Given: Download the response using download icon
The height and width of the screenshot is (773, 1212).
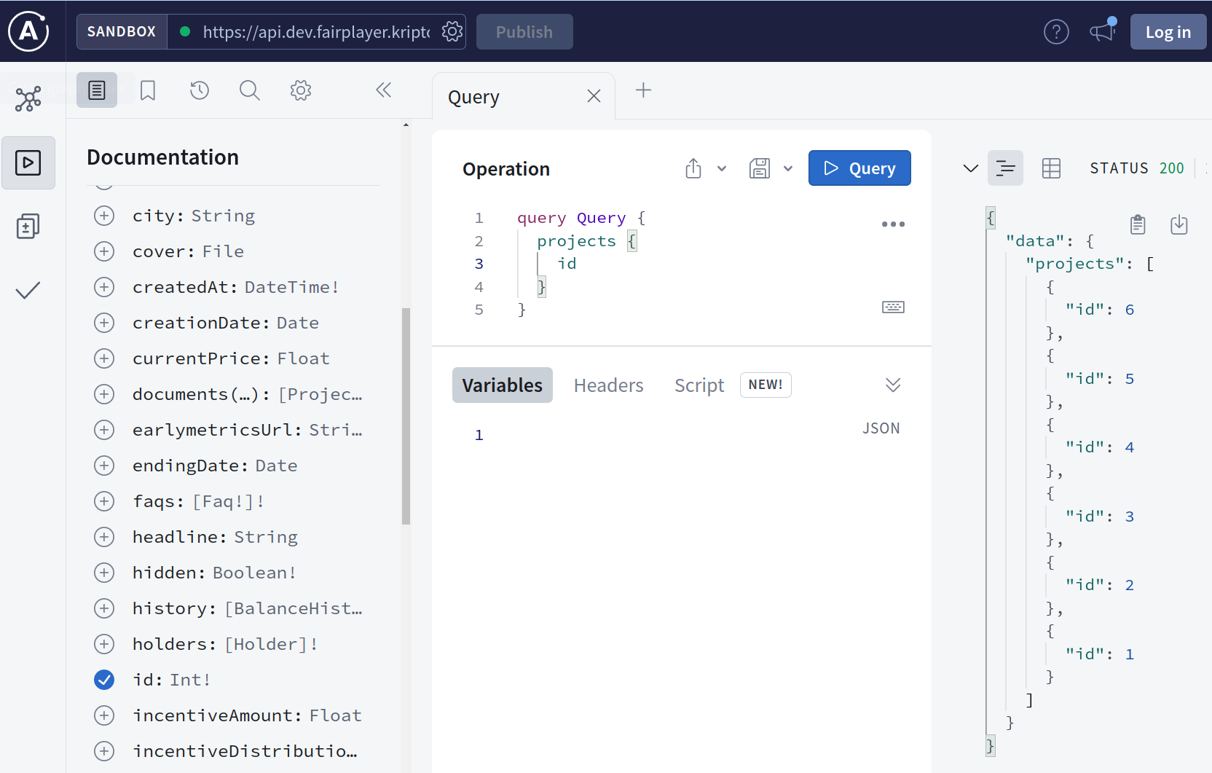Looking at the screenshot, I should 1178,225.
